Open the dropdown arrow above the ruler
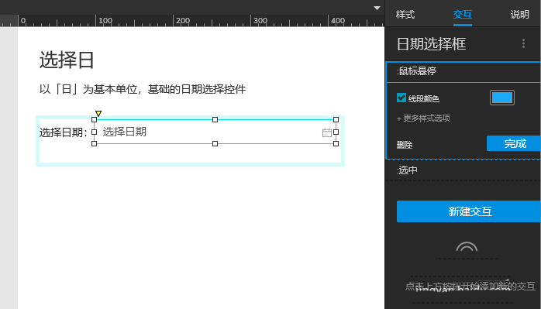 point(377,8)
